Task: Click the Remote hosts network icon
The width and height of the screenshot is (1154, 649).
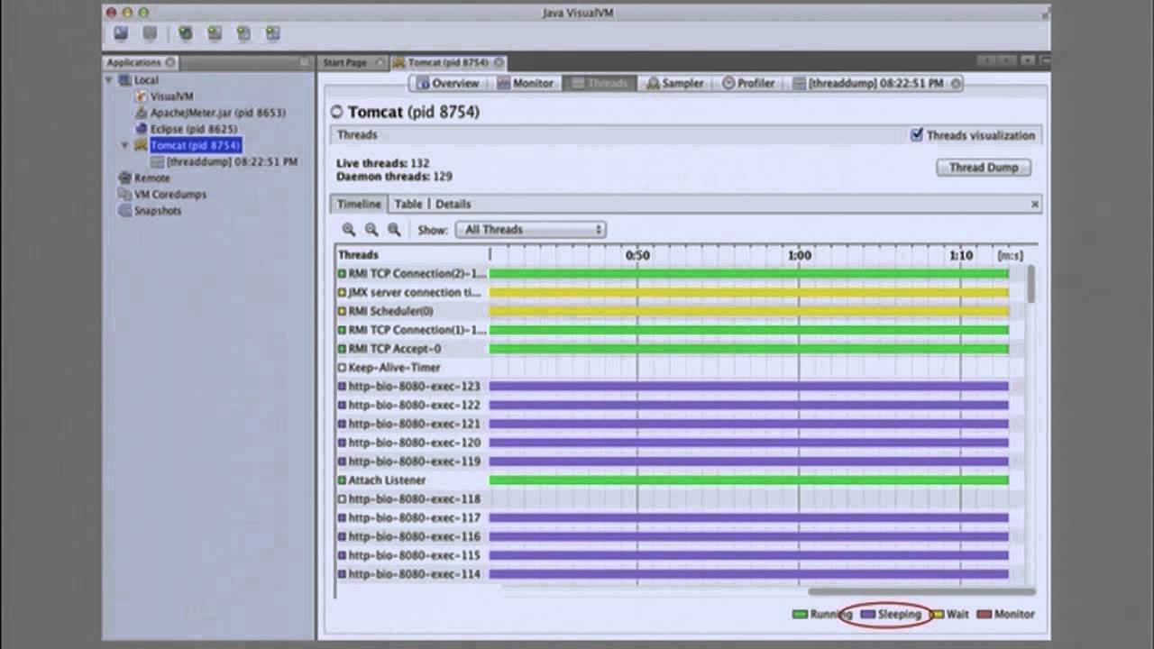Action: click(x=125, y=178)
